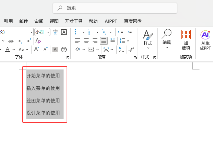Open the 邮件 ribbon tab

[24, 21]
